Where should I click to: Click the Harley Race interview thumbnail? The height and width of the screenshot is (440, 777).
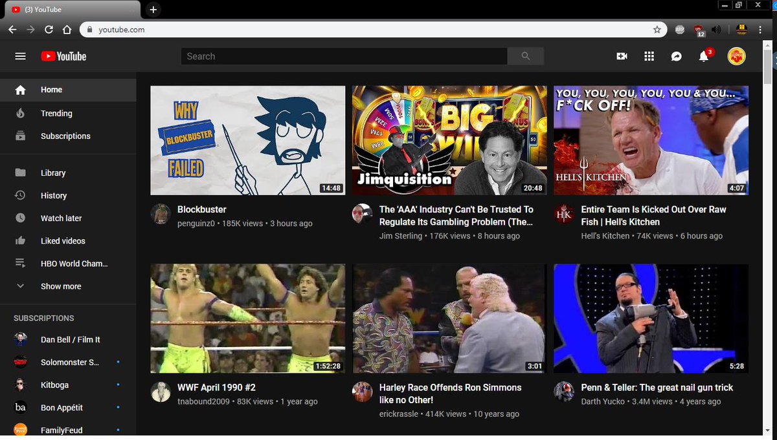click(x=449, y=319)
